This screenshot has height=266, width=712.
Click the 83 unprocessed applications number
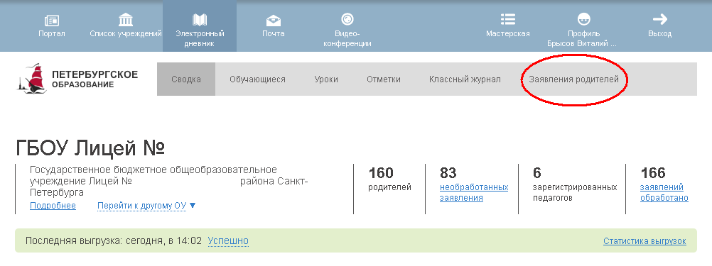click(x=448, y=173)
